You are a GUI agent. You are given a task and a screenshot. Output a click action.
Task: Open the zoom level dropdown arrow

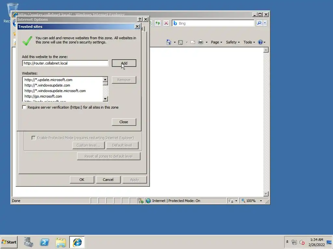pos(261,201)
